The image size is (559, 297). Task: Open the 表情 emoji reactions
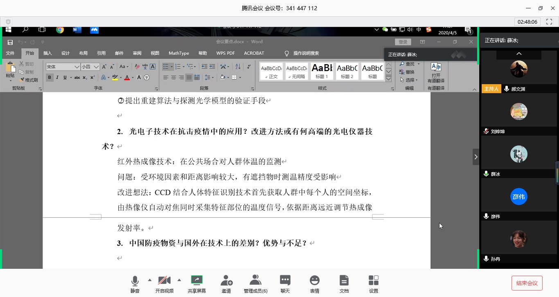pos(314,284)
